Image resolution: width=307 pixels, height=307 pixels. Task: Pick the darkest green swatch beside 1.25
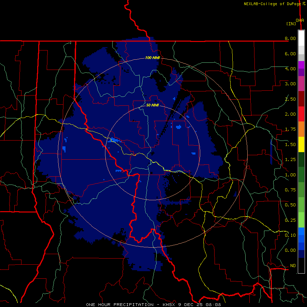pyautogui.click(x=301, y=159)
